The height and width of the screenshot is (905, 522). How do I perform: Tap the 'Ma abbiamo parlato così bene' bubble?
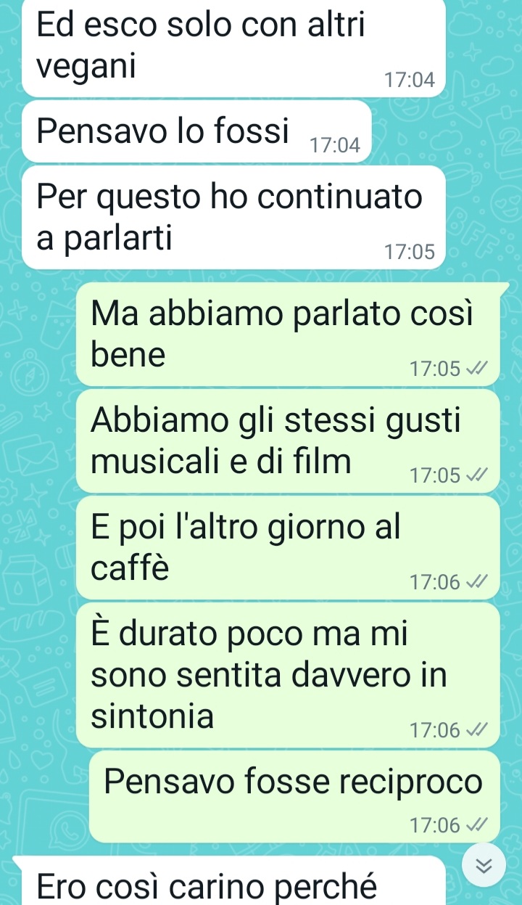point(288,335)
